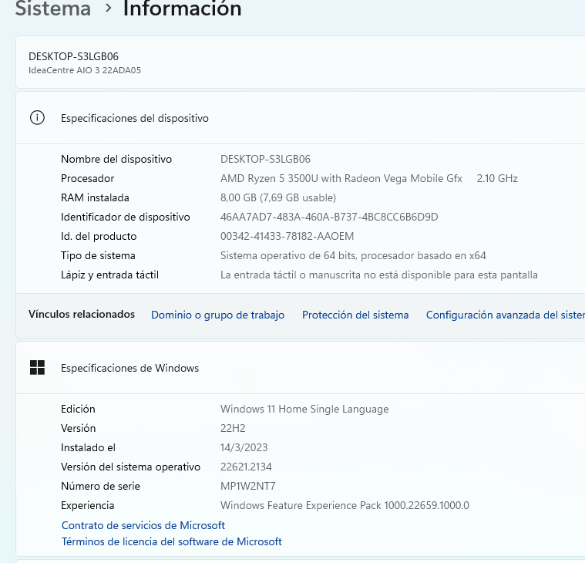This screenshot has height=563, width=585.
Task: Select the 8,00 GB (7,69 GB usable) value
Action: pos(278,197)
